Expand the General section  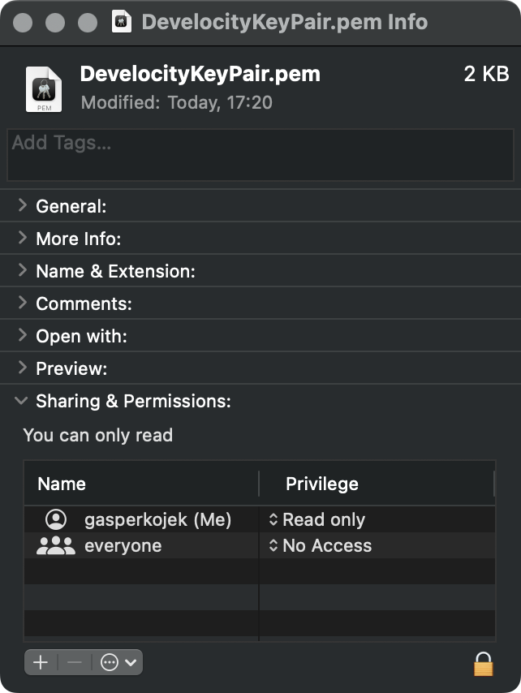tap(22, 206)
